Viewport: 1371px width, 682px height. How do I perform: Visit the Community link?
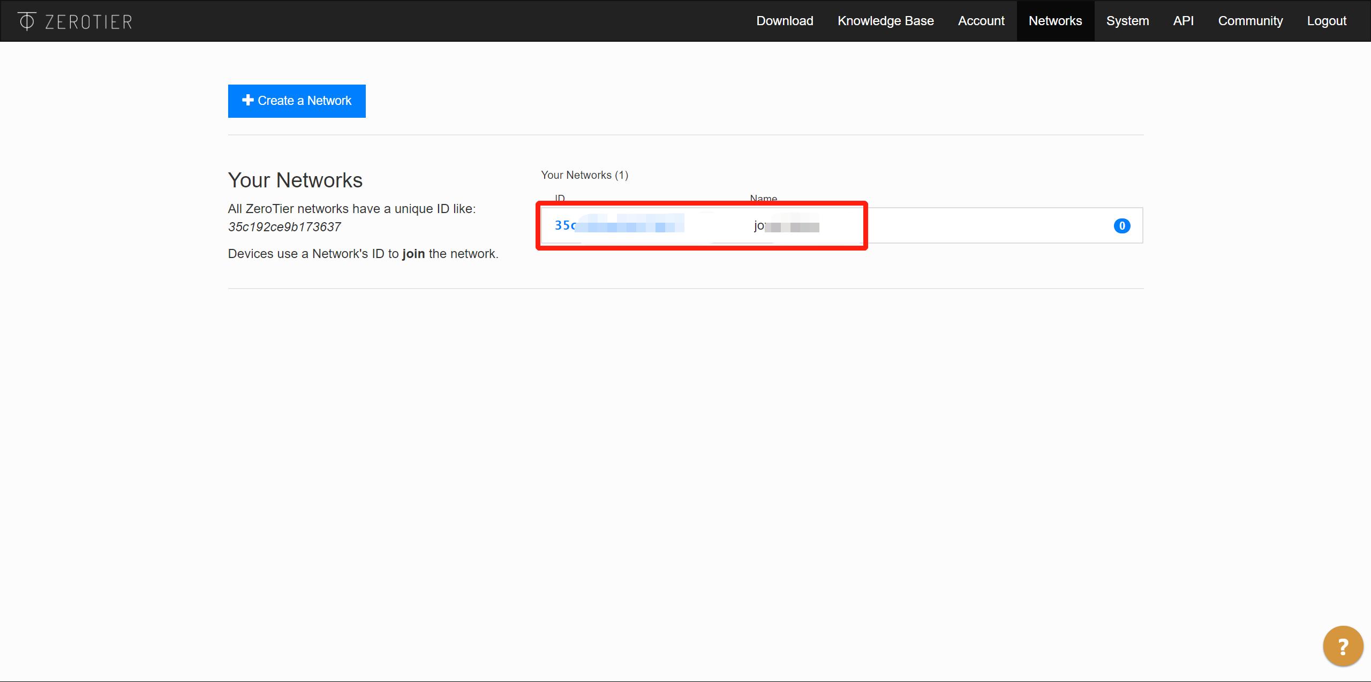tap(1250, 21)
